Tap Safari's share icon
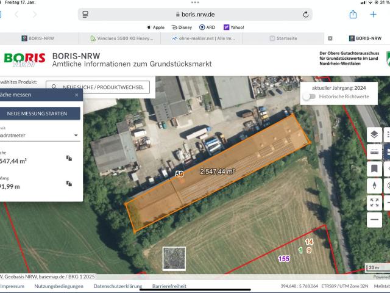Screen dimensions: 390x293 tap(353, 14)
